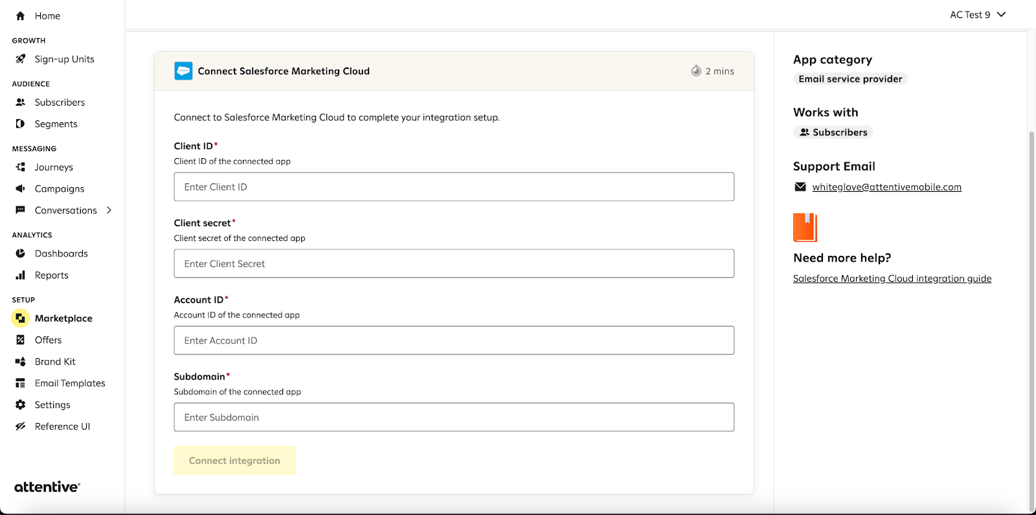Click the Settings gear icon
Image resolution: width=1036 pixels, height=515 pixels.
[21, 405]
